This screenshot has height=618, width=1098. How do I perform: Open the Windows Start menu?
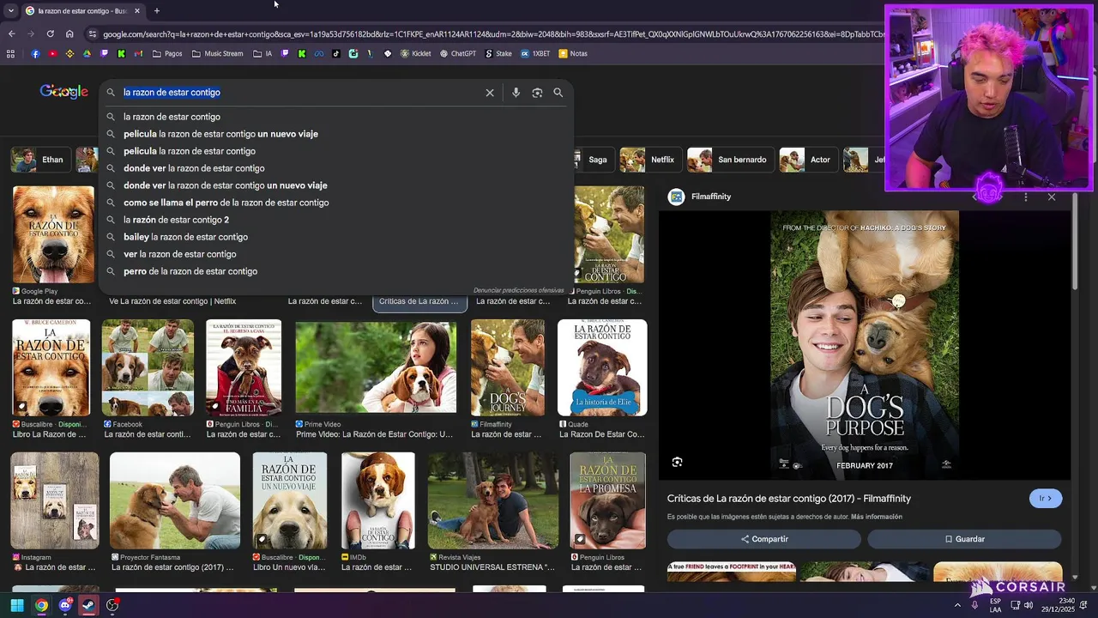coord(17,606)
